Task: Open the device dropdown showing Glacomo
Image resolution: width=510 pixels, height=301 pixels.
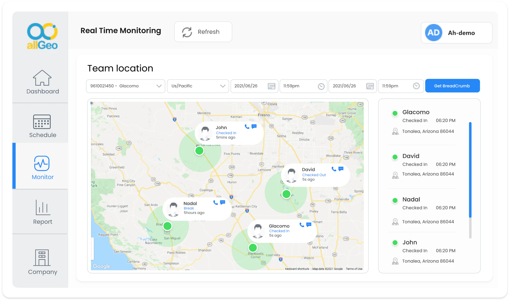Action: coord(125,86)
